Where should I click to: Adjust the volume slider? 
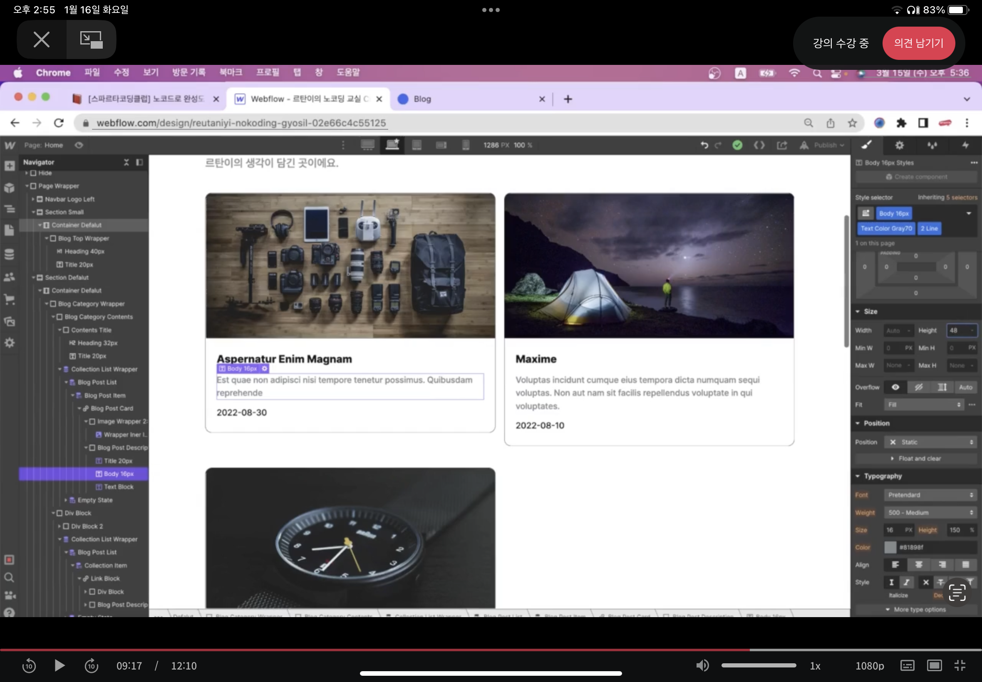[759, 665]
